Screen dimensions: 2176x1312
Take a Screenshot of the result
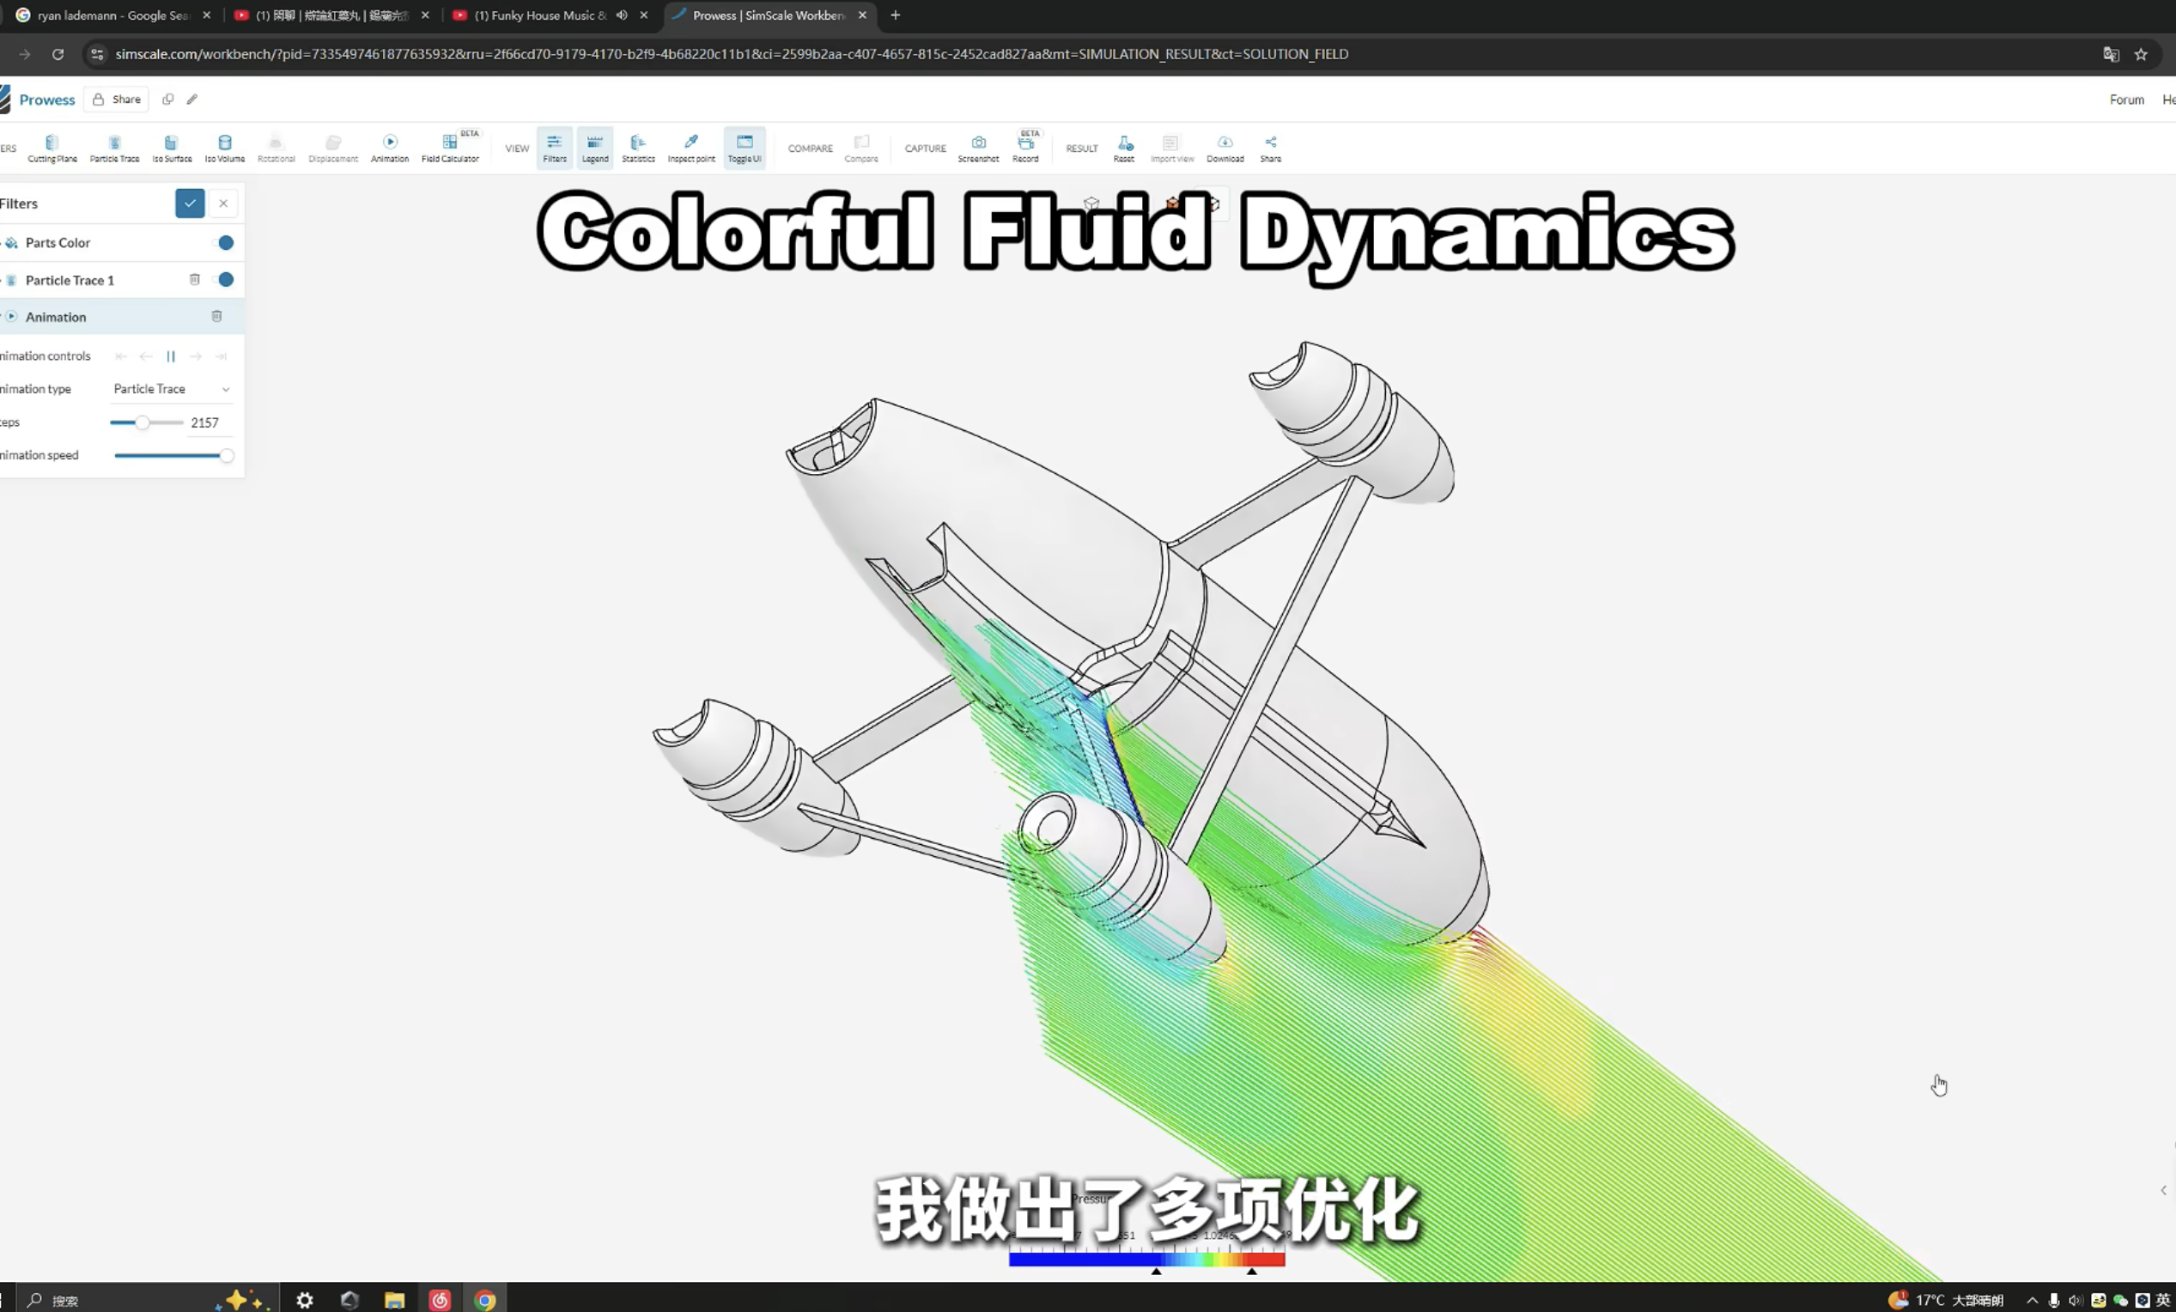coord(977,148)
